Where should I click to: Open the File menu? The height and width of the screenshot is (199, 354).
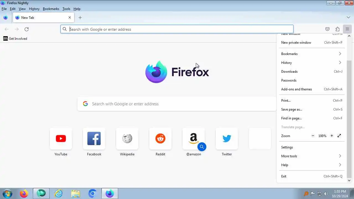tap(4, 9)
